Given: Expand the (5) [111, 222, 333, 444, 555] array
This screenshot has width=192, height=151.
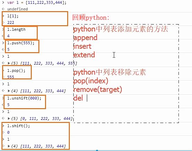Looking at the screenshot, I should click(x=9, y=63).
